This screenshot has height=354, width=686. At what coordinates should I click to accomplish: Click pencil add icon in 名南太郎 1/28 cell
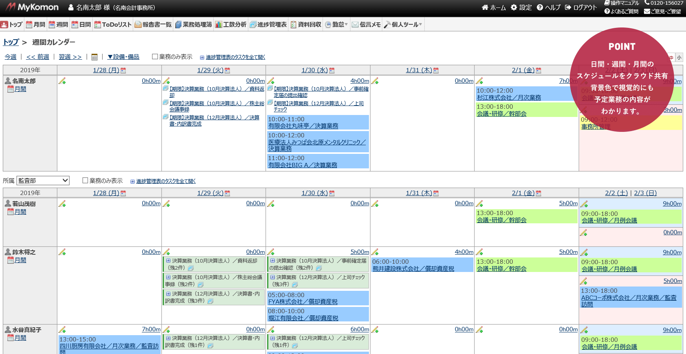pos(62,81)
